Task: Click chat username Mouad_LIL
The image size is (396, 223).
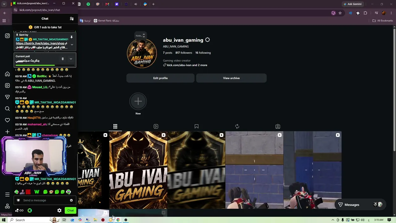Action: tap(40, 87)
